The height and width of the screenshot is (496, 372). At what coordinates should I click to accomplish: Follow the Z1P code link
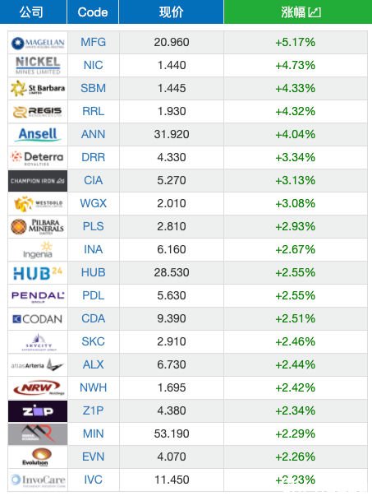[x=93, y=410]
